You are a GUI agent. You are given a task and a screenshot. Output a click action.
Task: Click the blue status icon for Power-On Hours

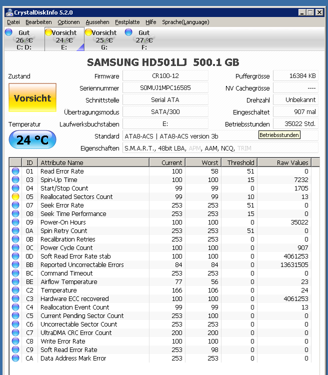coord(15,222)
